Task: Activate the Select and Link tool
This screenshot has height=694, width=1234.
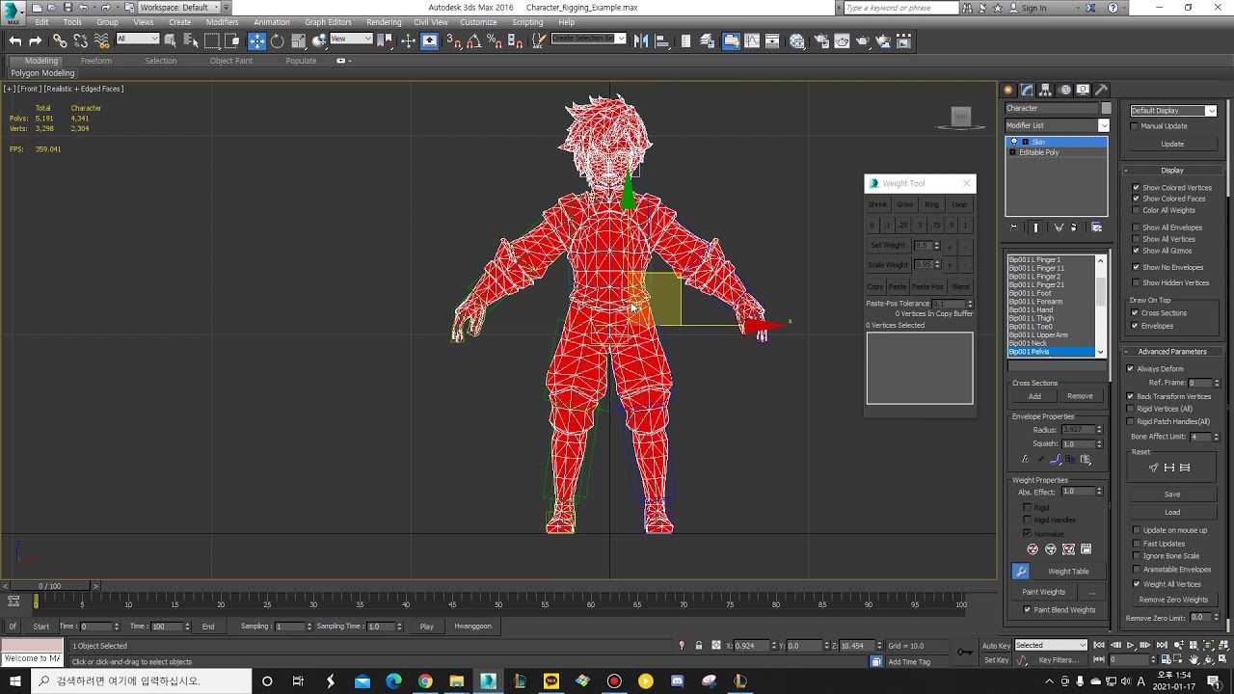Action: pos(60,40)
